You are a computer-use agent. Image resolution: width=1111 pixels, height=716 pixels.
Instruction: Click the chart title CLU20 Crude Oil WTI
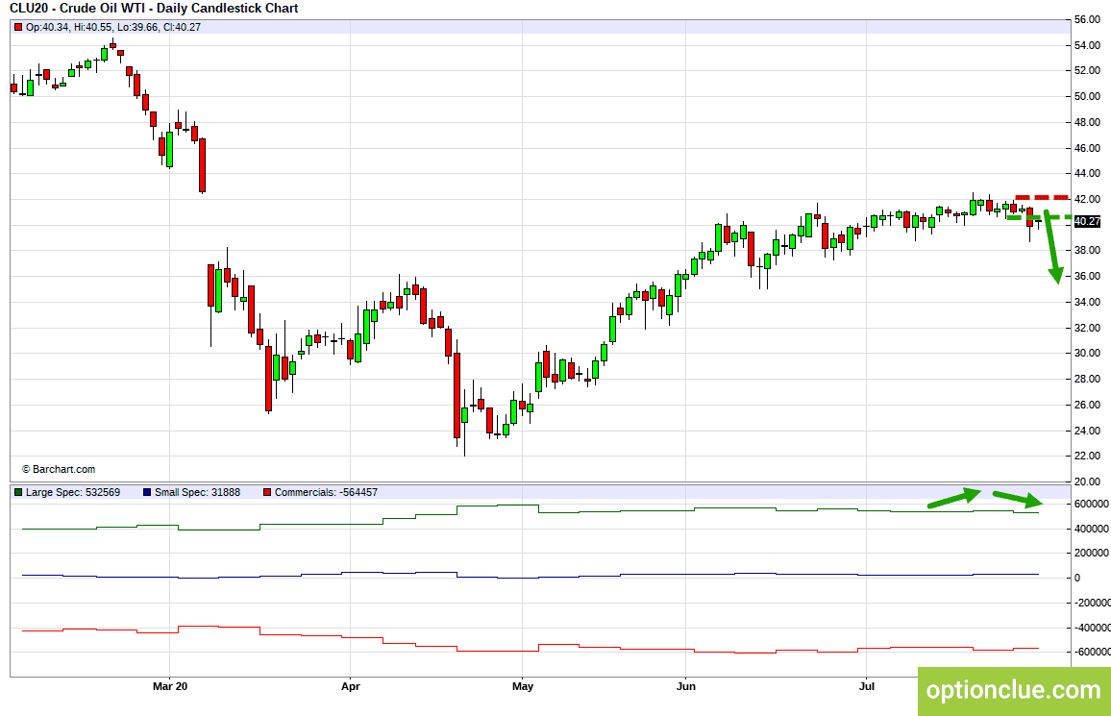(154, 9)
